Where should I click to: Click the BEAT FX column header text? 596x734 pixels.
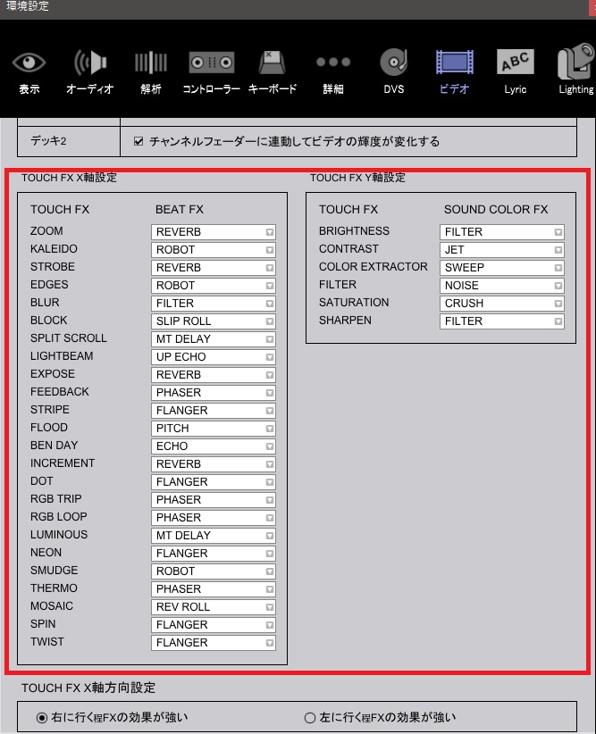(x=180, y=209)
